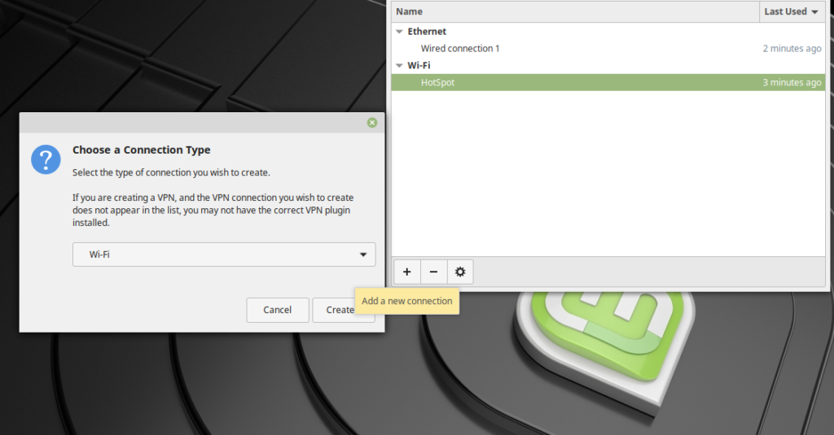Select Wired connection 1
The width and height of the screenshot is (834, 435).
point(608,48)
